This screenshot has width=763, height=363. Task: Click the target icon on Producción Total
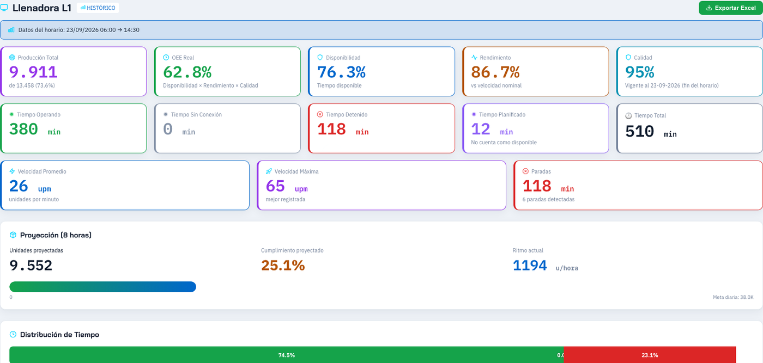click(13, 57)
